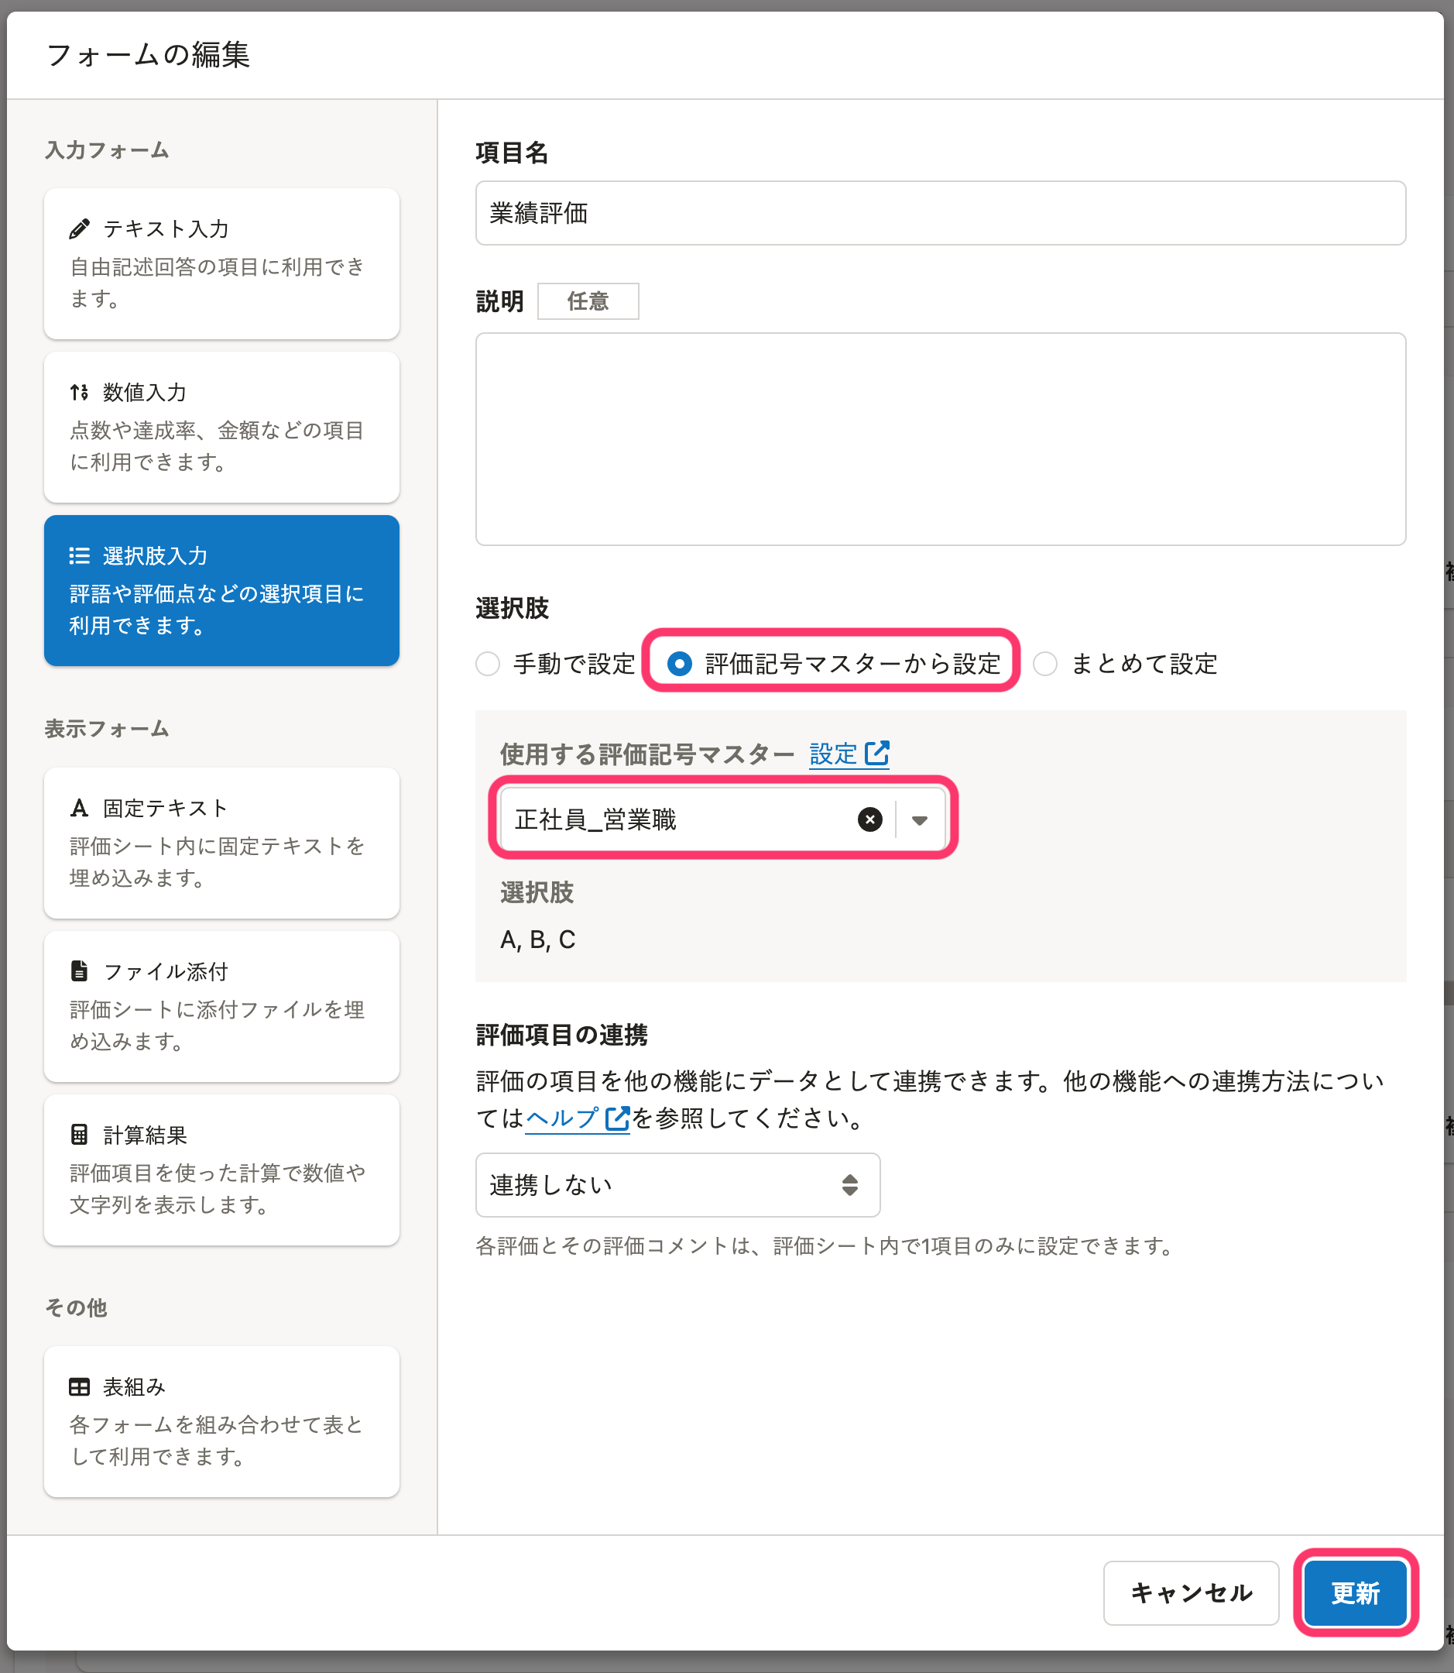Viewport: 1454px width, 1673px height.
Task: Choose the 計算結果 form type card
Action: coord(221,1170)
